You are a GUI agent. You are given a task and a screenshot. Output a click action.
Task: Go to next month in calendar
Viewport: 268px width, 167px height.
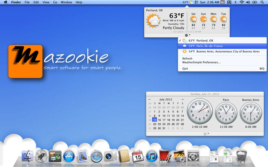pyautogui.click(x=182, y=99)
